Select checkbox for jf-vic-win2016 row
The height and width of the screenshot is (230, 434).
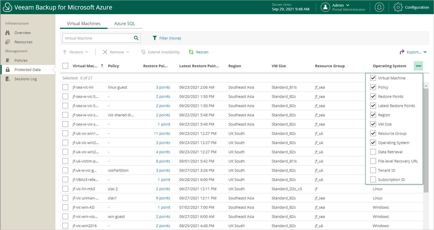(x=65, y=226)
